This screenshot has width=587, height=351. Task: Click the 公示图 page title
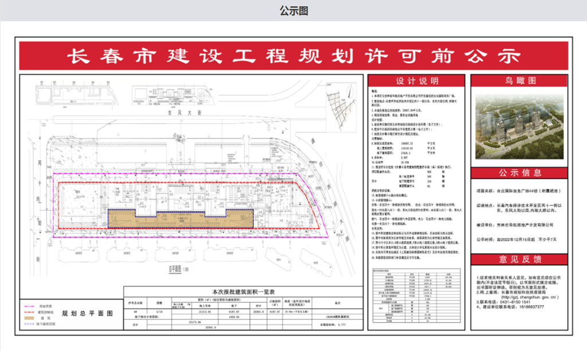click(x=294, y=11)
